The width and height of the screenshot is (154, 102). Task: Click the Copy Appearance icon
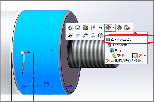(x=119, y=28)
